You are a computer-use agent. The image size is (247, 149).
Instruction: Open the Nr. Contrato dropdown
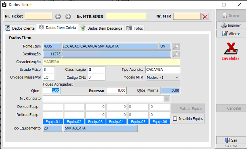pyautogui.click(x=166, y=99)
